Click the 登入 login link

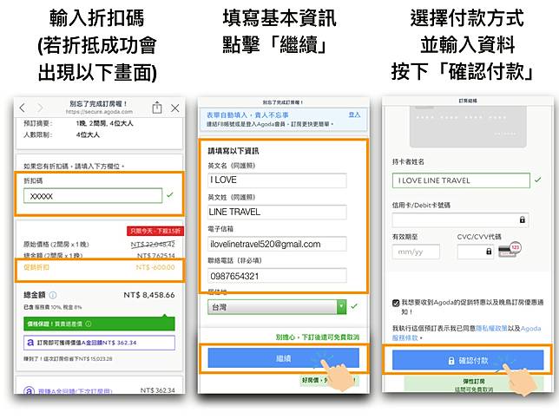pos(354,114)
